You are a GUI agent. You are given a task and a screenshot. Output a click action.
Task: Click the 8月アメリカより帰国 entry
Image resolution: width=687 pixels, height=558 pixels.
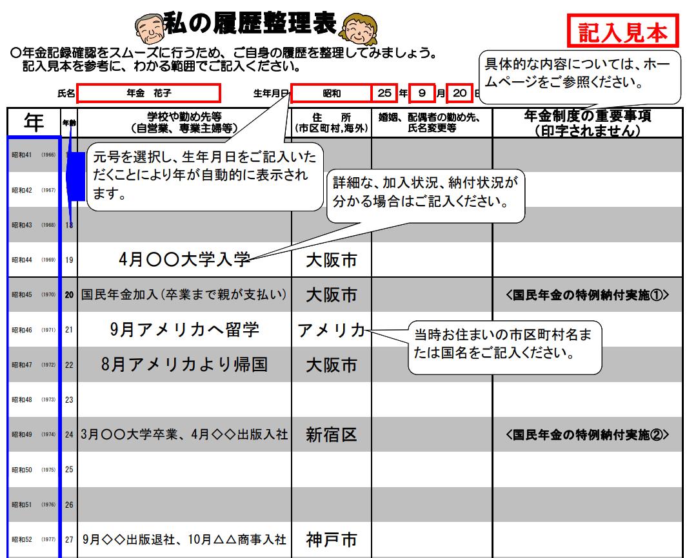pyautogui.click(x=184, y=365)
